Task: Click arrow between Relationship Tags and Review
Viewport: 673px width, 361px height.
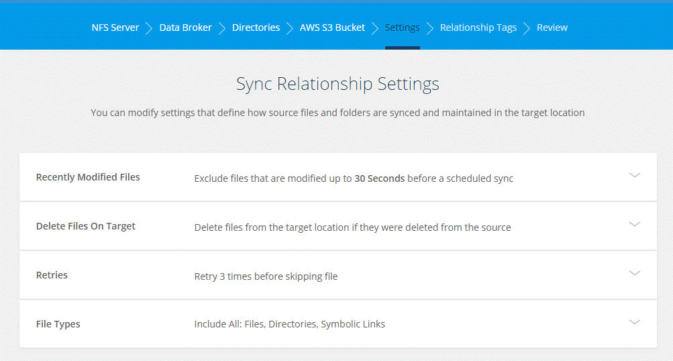Action: (x=527, y=28)
